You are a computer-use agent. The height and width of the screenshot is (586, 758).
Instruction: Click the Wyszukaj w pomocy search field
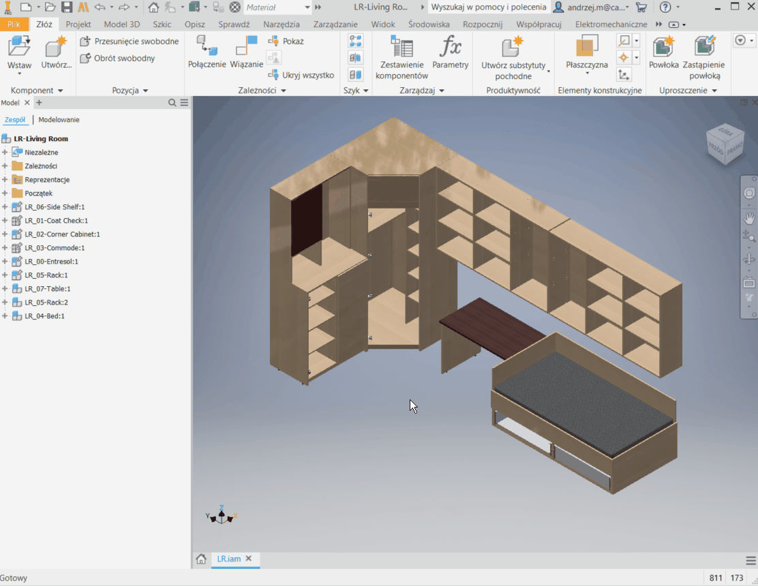coord(488,7)
